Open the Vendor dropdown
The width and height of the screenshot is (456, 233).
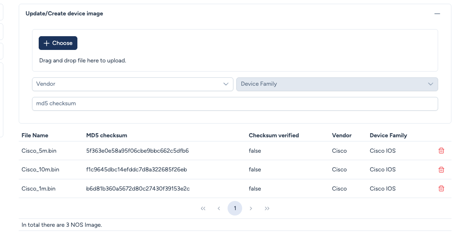132,84
